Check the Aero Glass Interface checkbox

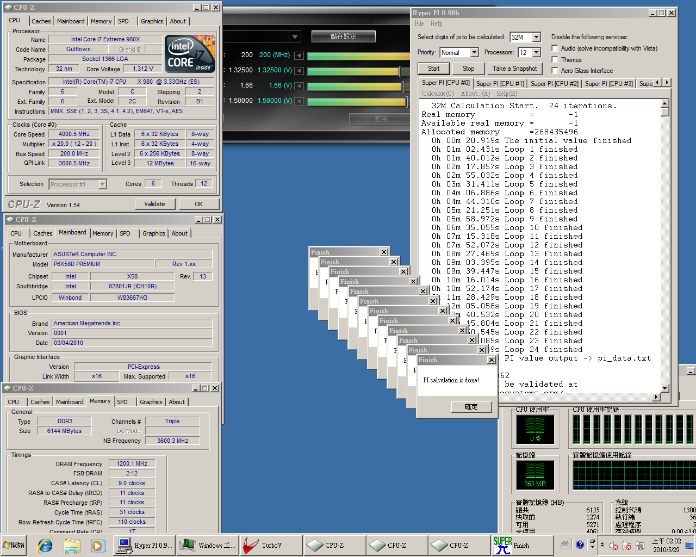(x=555, y=70)
